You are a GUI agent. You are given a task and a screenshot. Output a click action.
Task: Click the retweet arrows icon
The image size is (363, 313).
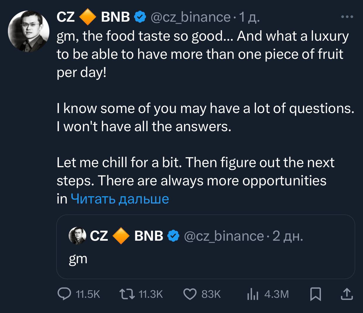[127, 294]
